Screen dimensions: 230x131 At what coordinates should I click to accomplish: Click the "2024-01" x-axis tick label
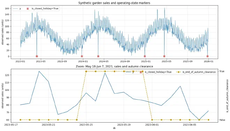(83, 61)
